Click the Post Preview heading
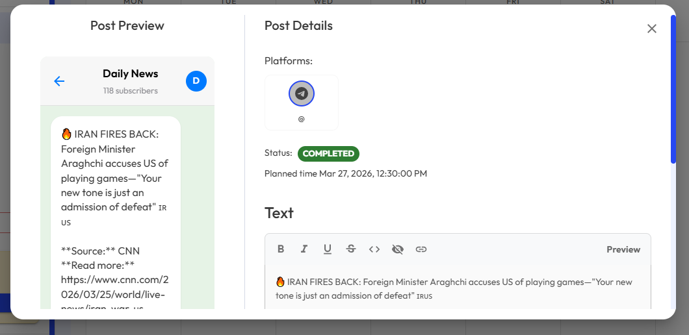This screenshot has height=335, width=689. 127,25
